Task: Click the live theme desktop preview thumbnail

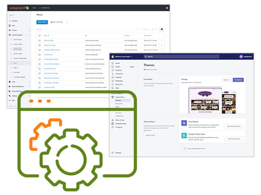Action: (x=205, y=101)
